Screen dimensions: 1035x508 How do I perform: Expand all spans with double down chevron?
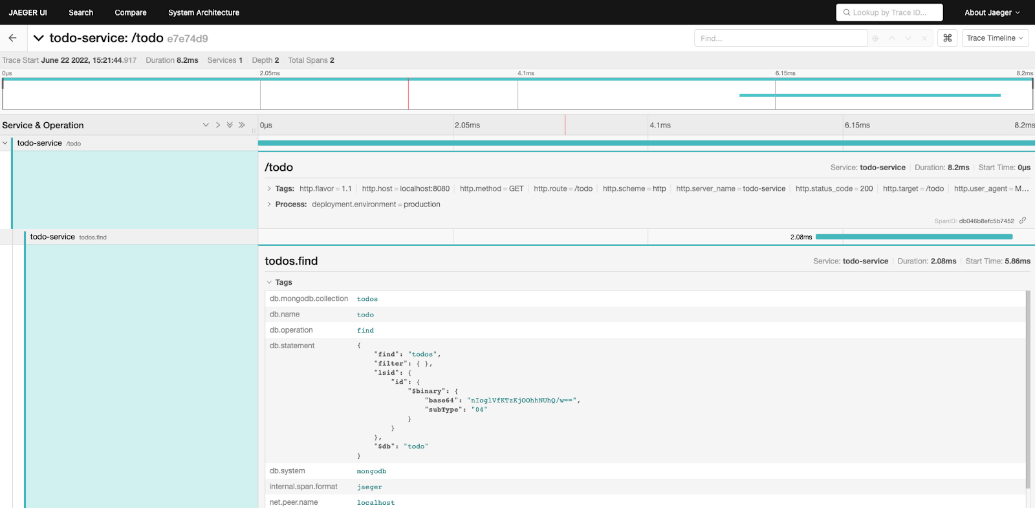coord(230,125)
